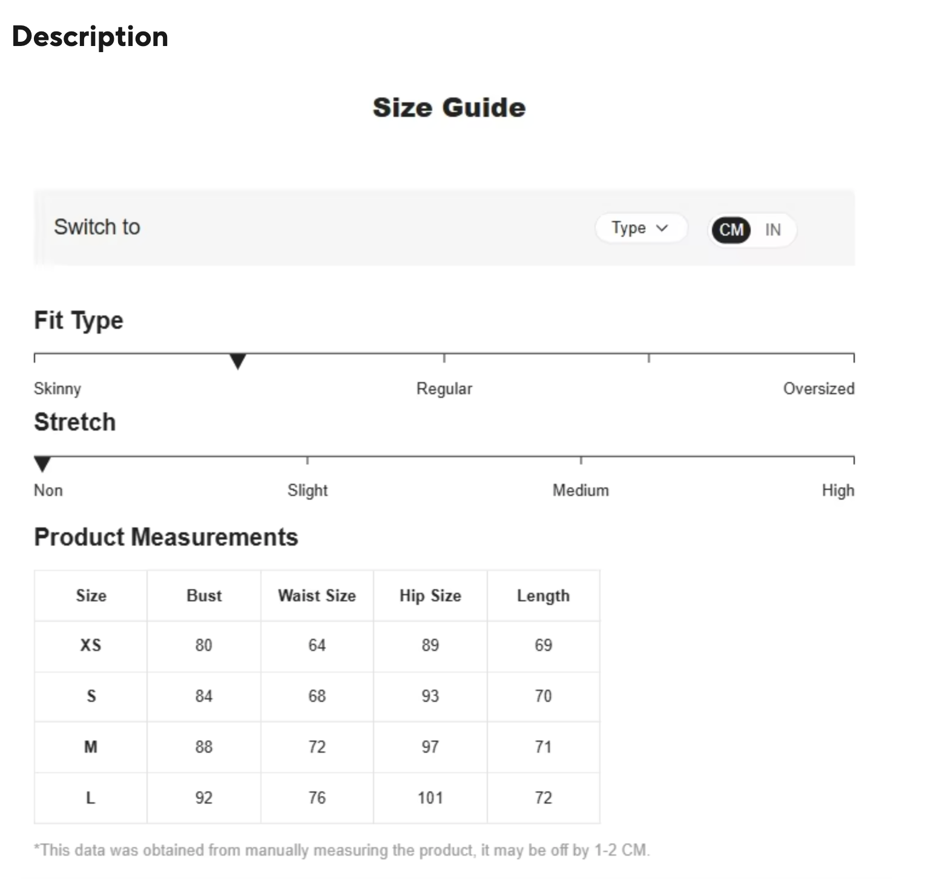
Task: Click the Description heading
Action: click(90, 36)
